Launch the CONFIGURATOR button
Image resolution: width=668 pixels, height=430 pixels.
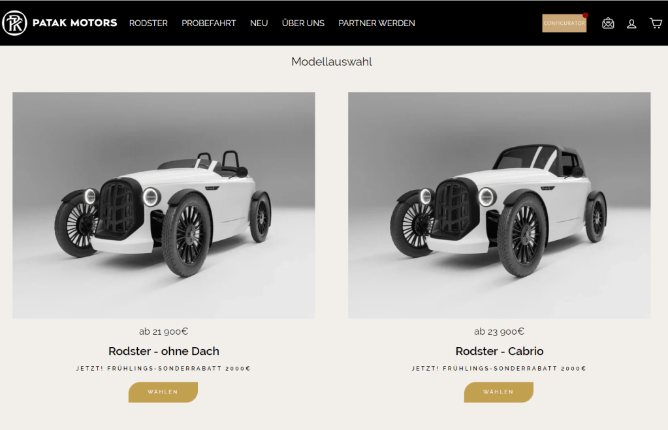click(x=564, y=23)
